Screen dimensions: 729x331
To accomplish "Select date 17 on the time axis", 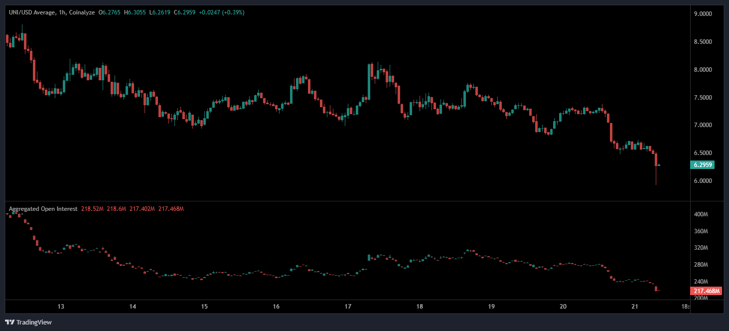I will [x=348, y=307].
